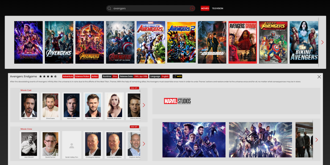Close the Avengers: Endgame details panel
The width and height of the screenshot is (330, 165).
(319, 77)
